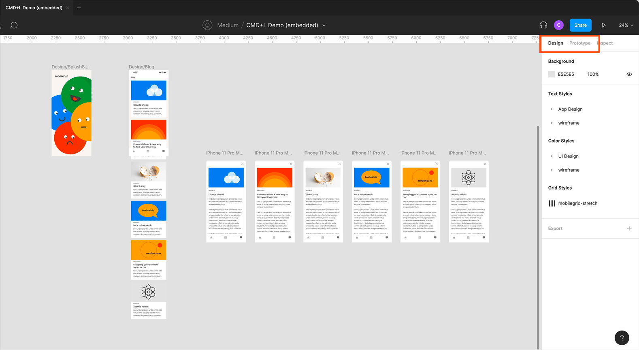The image size is (639, 350).
Task: Add an export setting with plus icon
Action: [x=629, y=228]
